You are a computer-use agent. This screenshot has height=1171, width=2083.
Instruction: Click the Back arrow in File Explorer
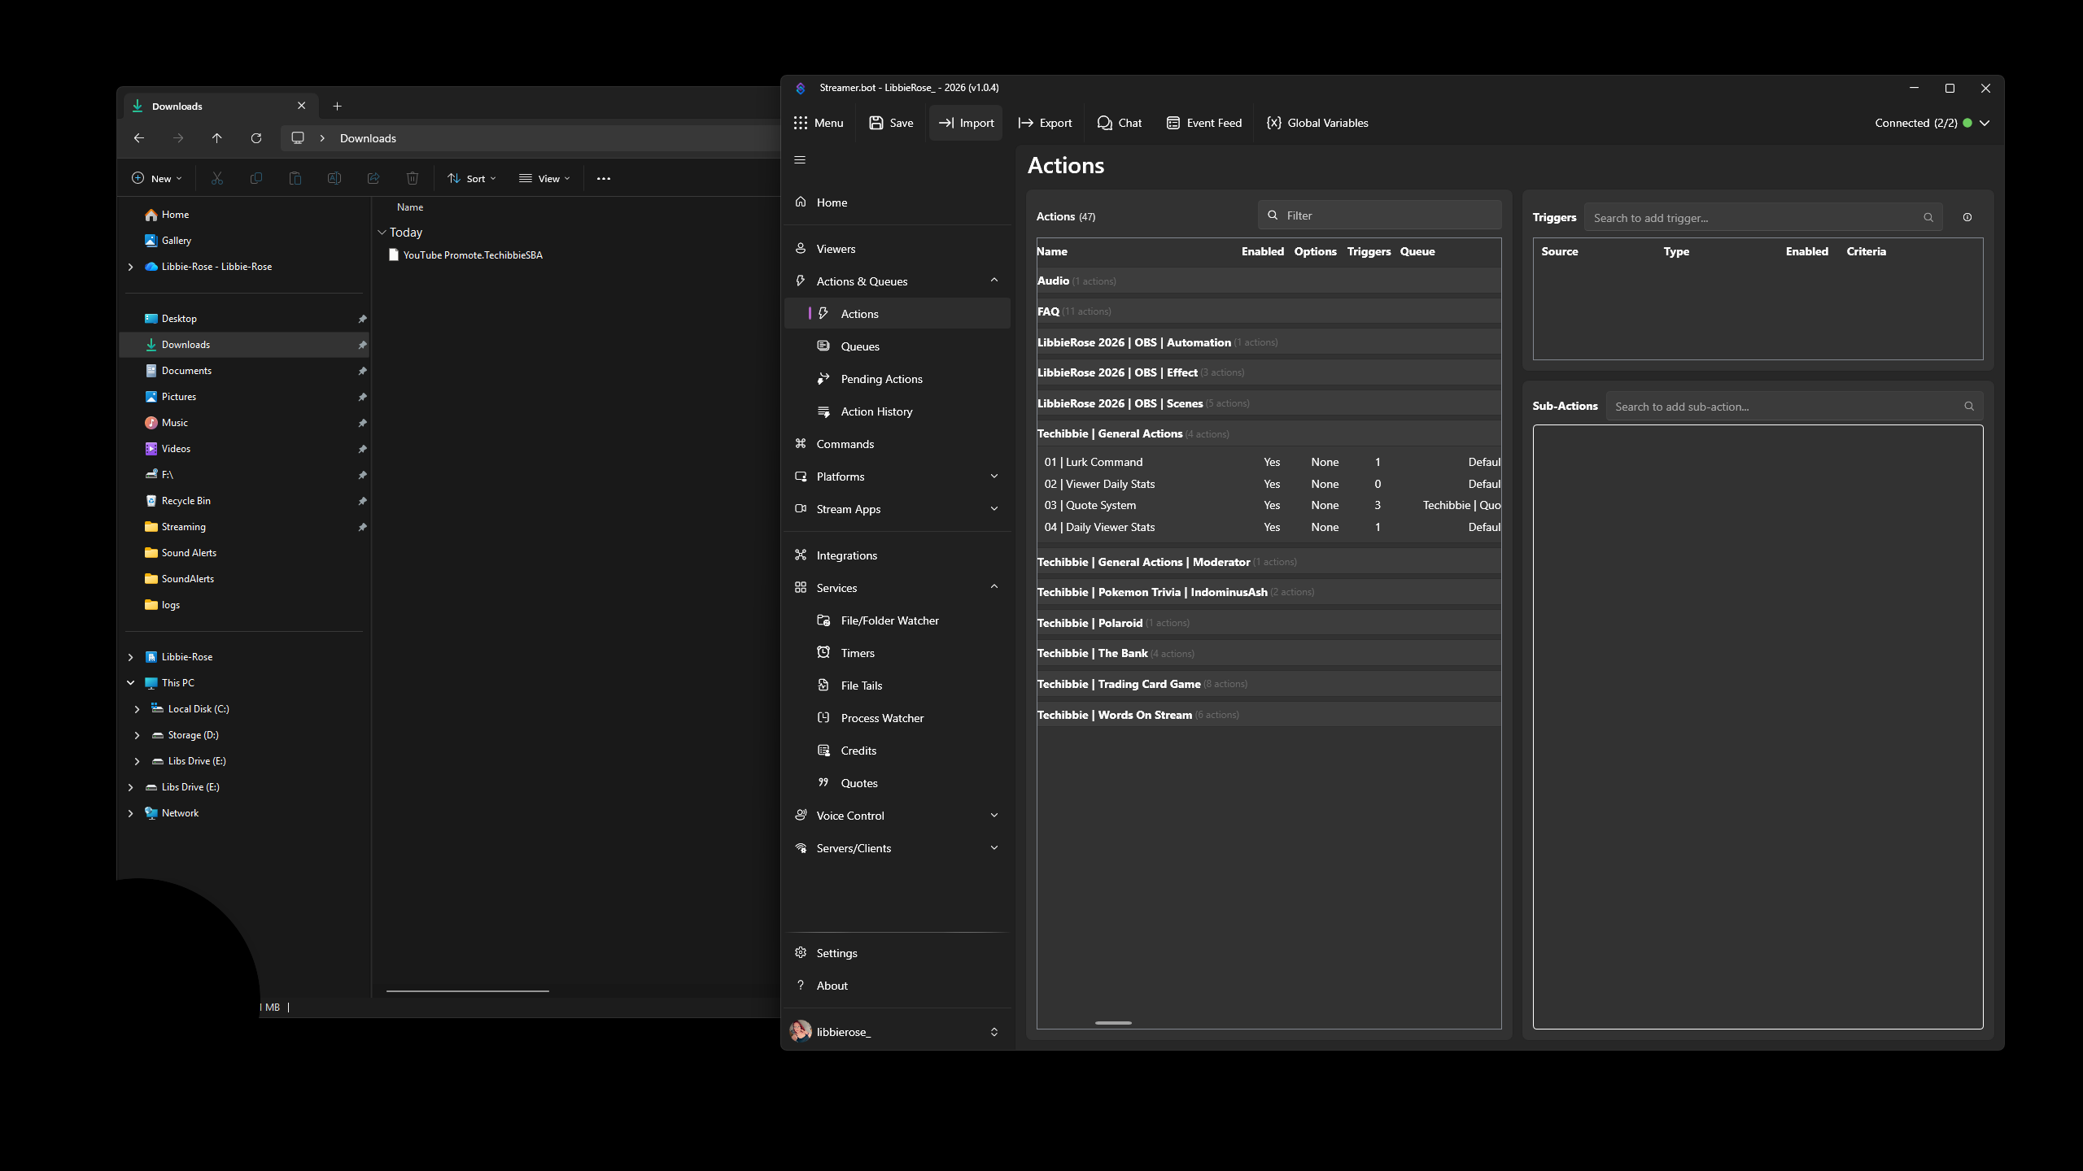pos(139,138)
